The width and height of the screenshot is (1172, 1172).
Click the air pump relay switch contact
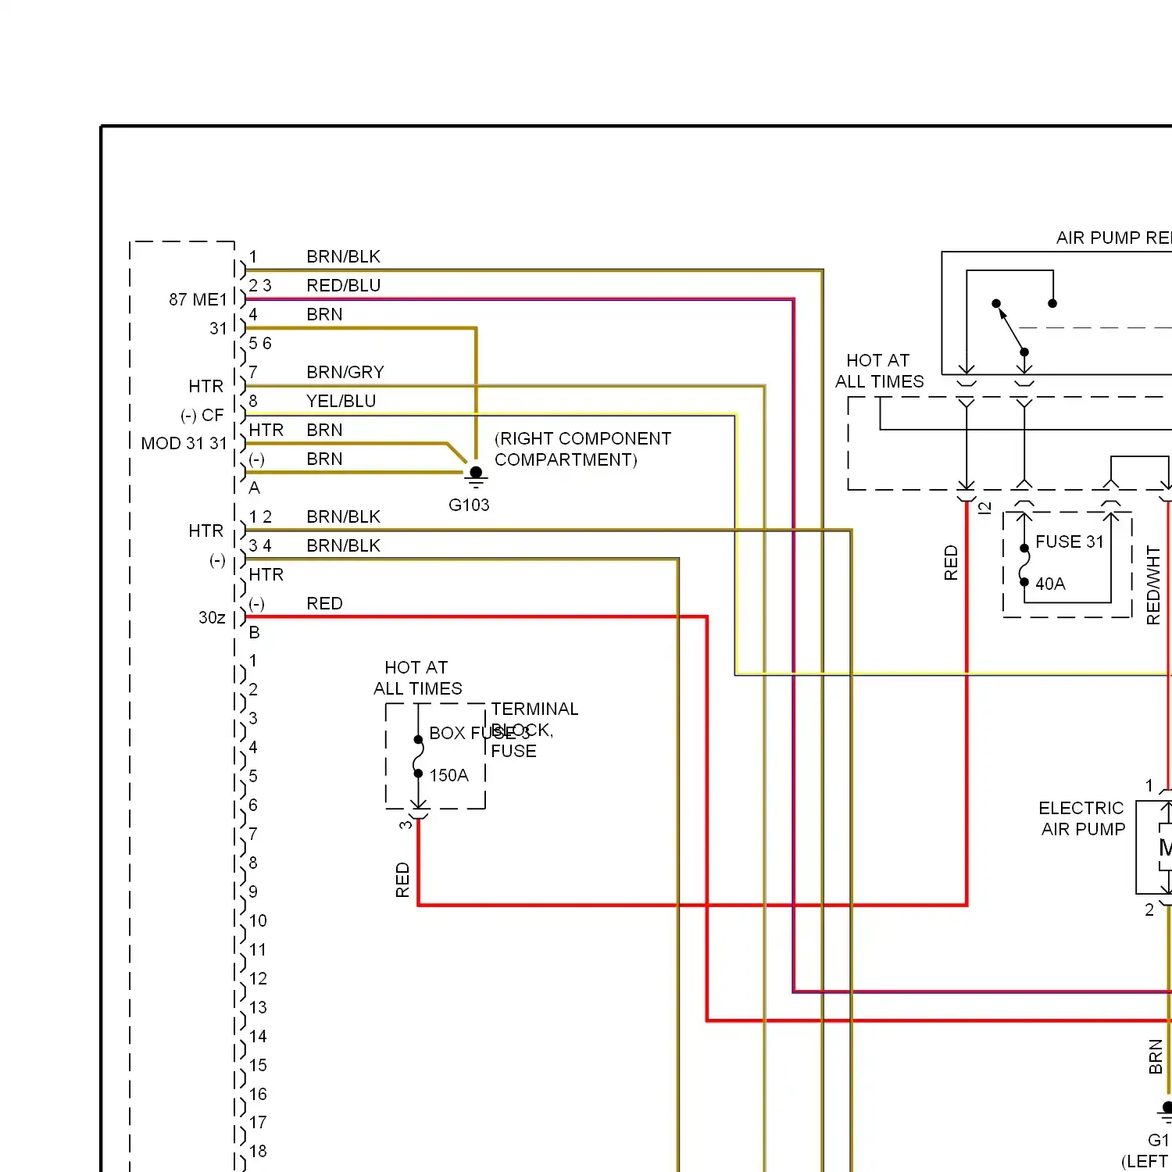click(x=1011, y=327)
